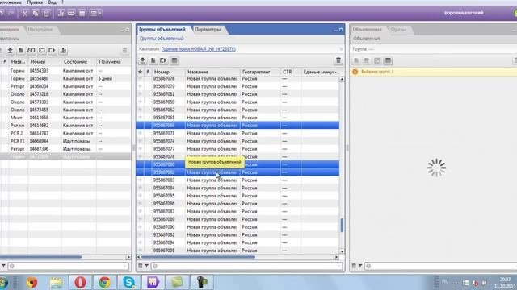Star ad group 955867090
This screenshot has width=517, height=290.
tap(140, 227)
